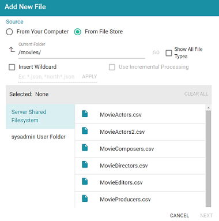
Task: Click the scrollbar up arrow
Action: pyautogui.click(x=208, y=107)
